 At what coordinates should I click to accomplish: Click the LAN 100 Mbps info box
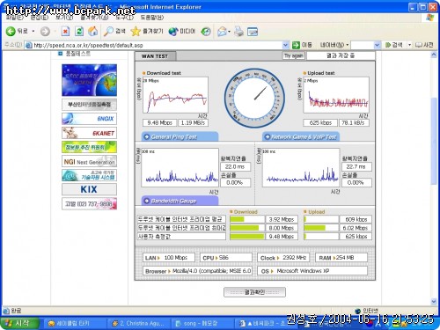click(x=169, y=258)
